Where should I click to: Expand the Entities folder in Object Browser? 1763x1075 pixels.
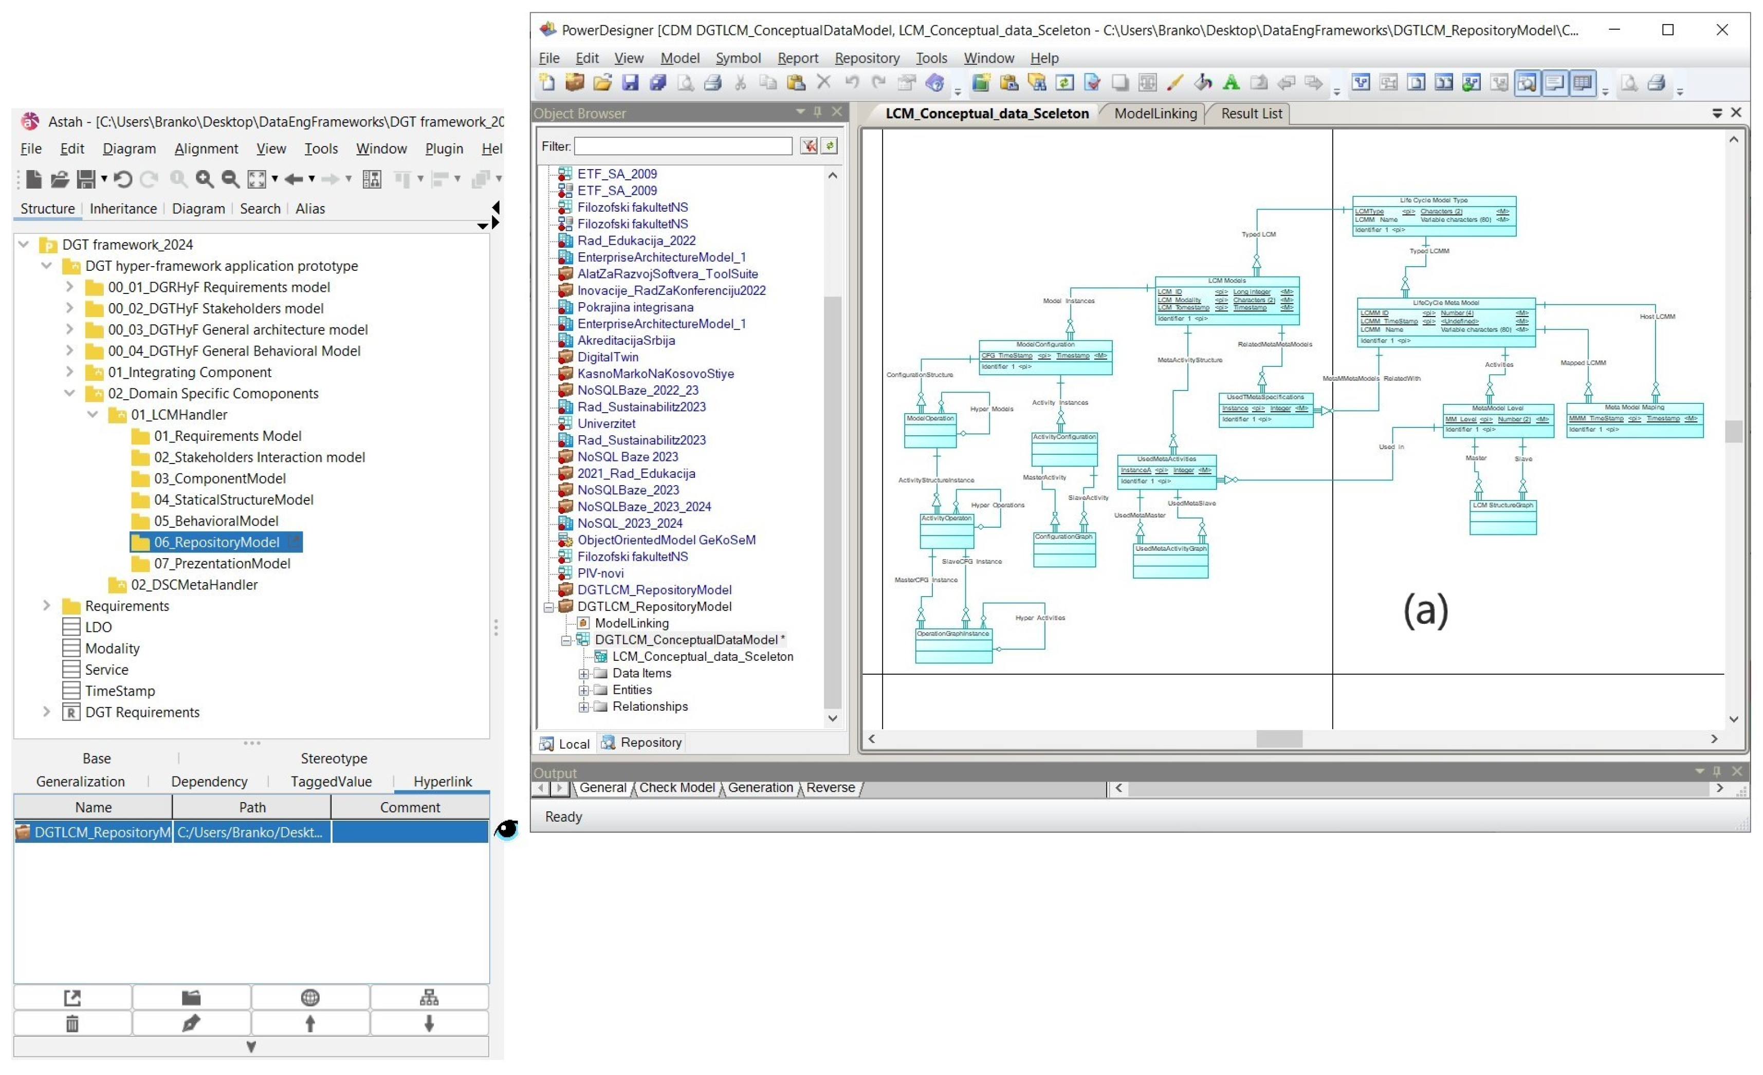(584, 690)
